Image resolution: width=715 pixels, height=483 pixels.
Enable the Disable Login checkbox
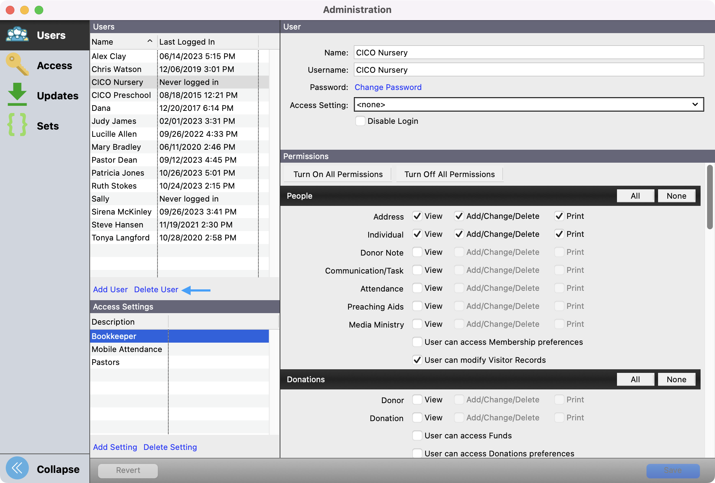click(x=360, y=121)
